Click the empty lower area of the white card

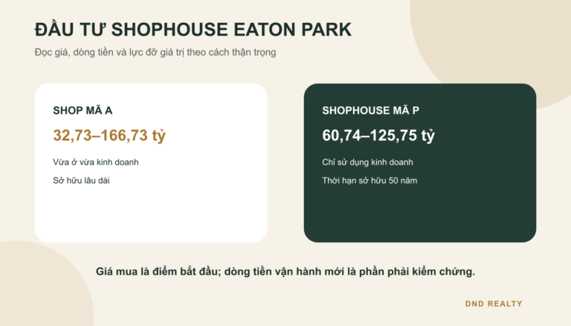pos(151,215)
